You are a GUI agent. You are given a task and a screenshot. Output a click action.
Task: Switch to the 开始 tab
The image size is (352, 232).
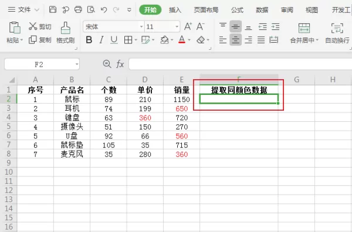pyautogui.click(x=150, y=9)
